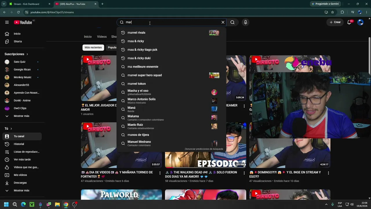The width and height of the screenshot is (371, 209).
Task: Go back with the browser back arrow
Action: tap(4, 12)
